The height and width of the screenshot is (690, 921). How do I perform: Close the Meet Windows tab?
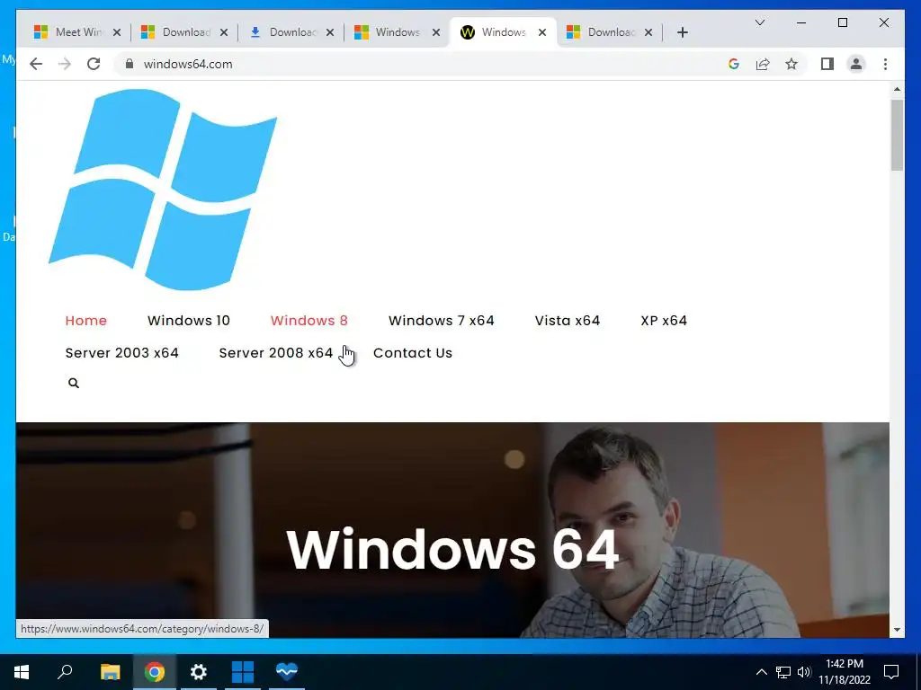[117, 32]
